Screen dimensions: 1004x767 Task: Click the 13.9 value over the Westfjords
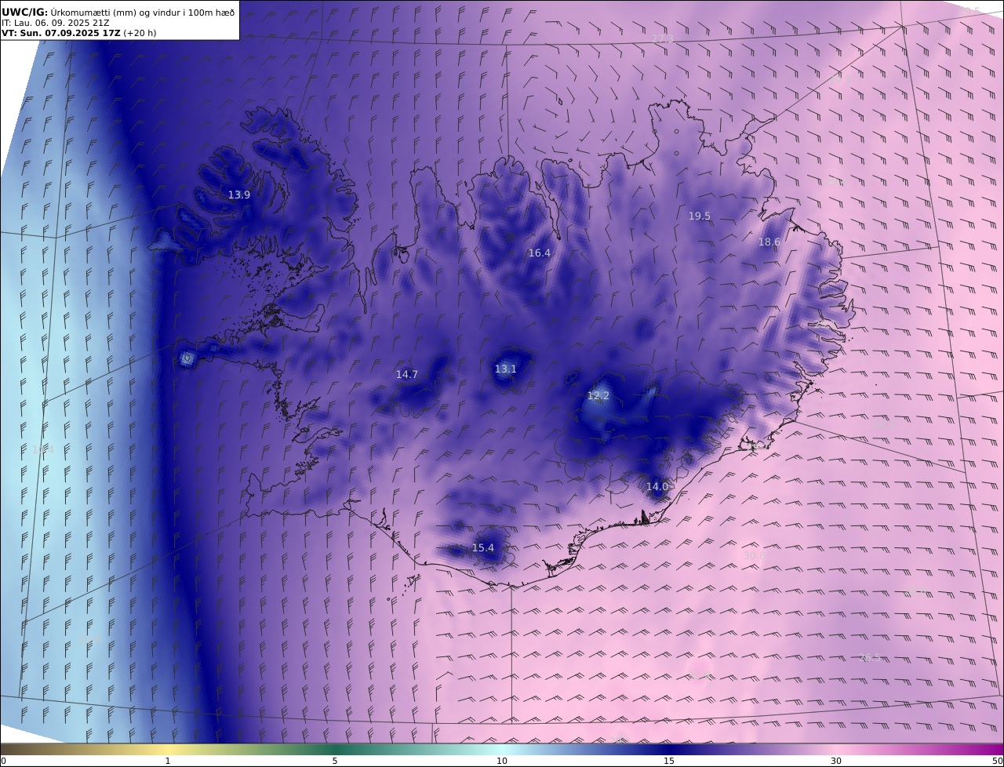coord(239,194)
